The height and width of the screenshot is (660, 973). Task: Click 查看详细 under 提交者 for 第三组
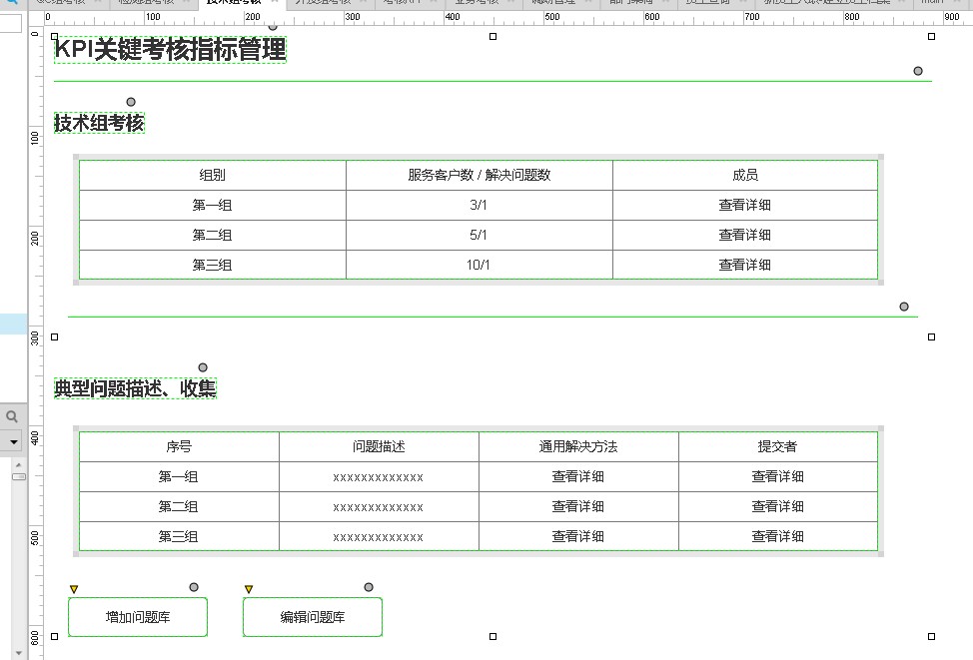(777, 536)
